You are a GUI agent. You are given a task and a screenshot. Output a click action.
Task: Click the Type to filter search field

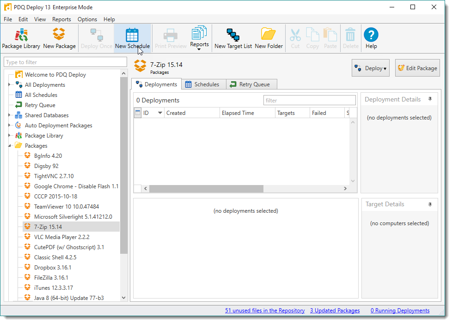(65, 62)
